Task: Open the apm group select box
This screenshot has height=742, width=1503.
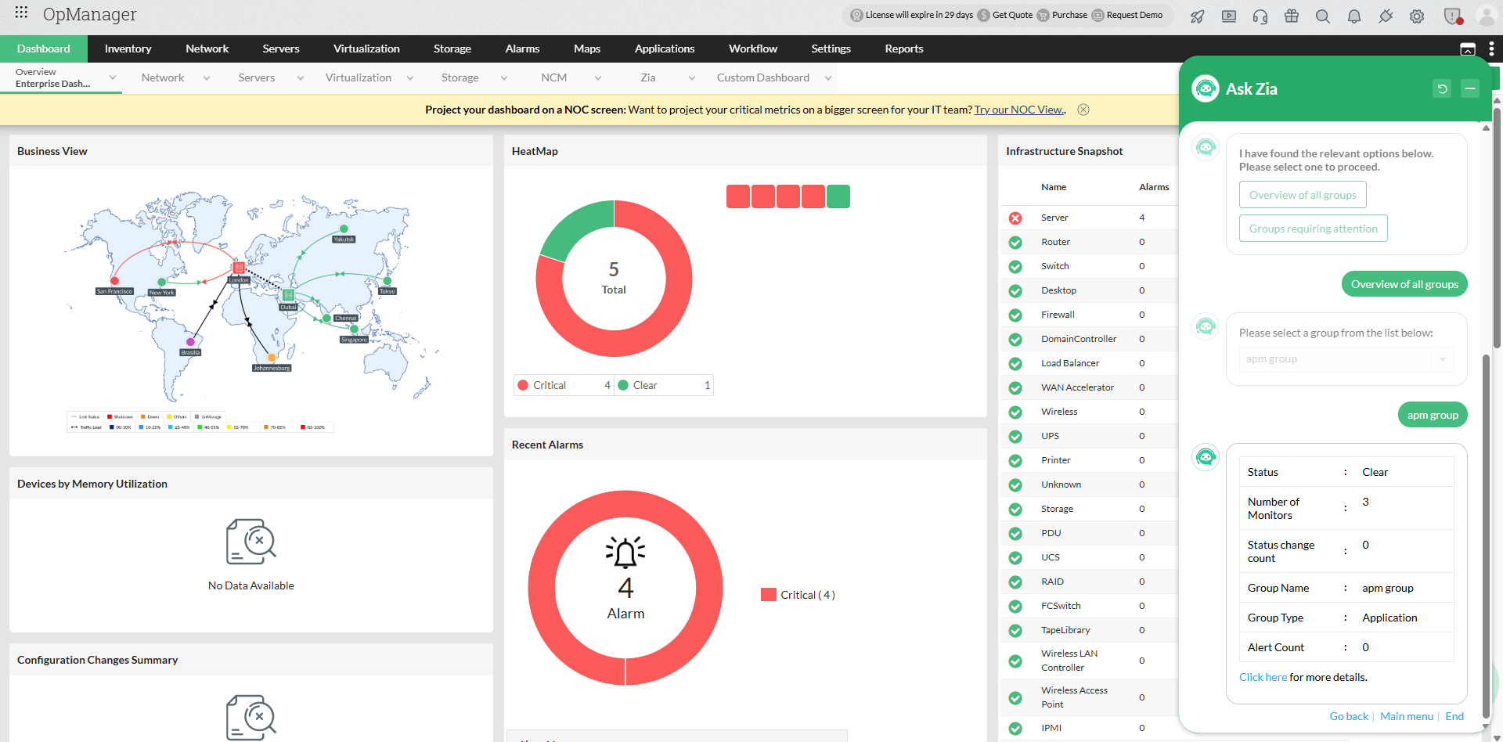Action: pyautogui.click(x=1346, y=359)
